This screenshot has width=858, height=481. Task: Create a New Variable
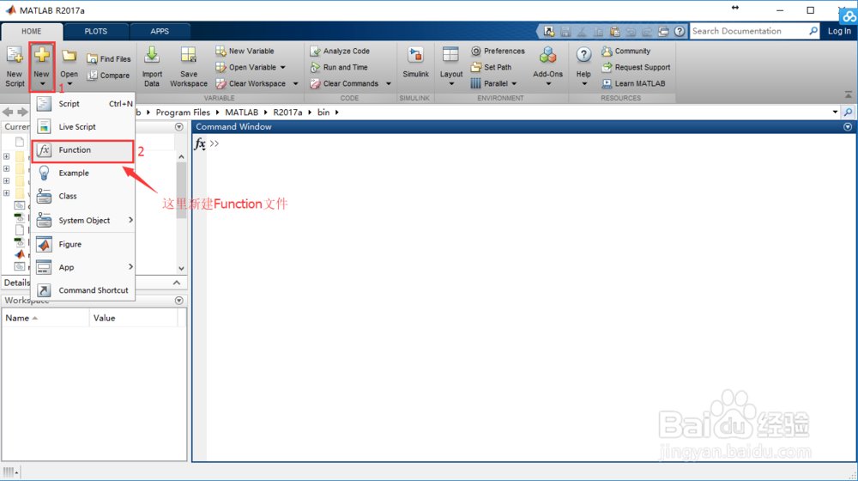[x=245, y=51]
